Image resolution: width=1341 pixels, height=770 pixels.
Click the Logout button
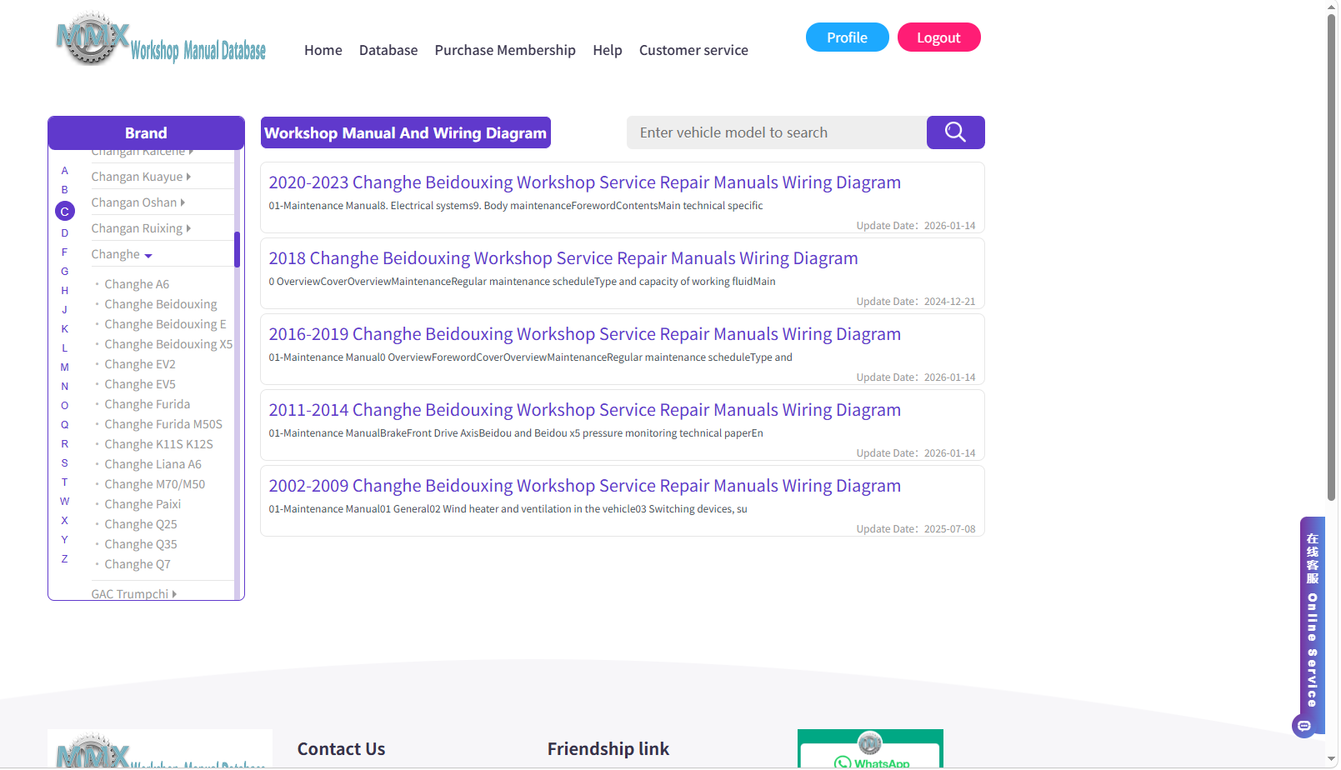coord(939,37)
